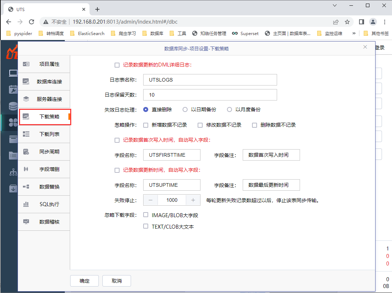Image resolution: width=392 pixels, height=293 pixels.
Task: Open the 服务器连接 settings tab
Action: tap(44, 99)
